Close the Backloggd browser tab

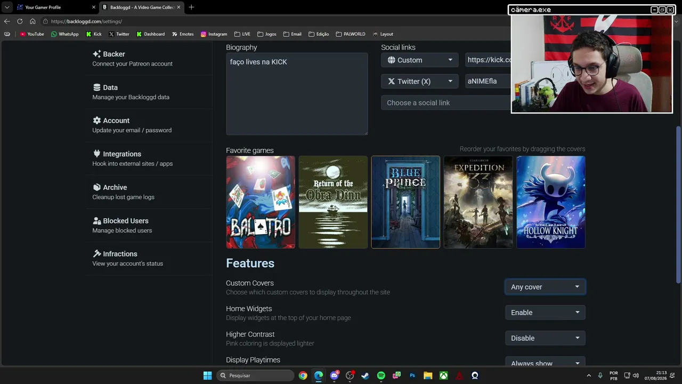tap(178, 7)
